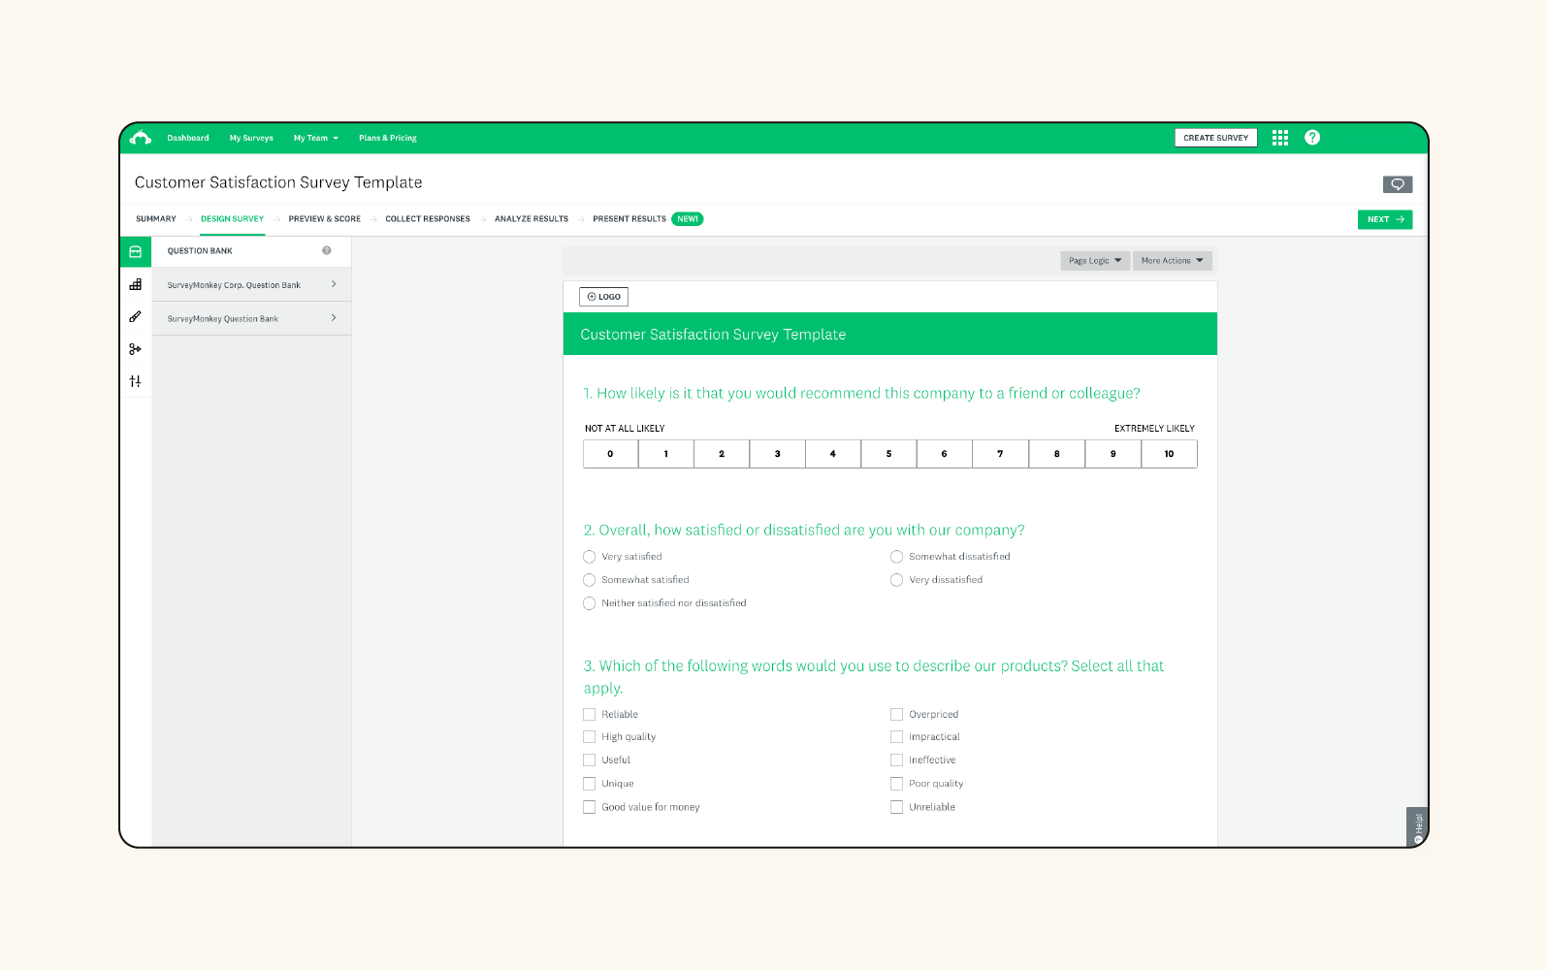1548x970 pixels.
Task: Switch to the Summary tab
Action: [x=156, y=219]
